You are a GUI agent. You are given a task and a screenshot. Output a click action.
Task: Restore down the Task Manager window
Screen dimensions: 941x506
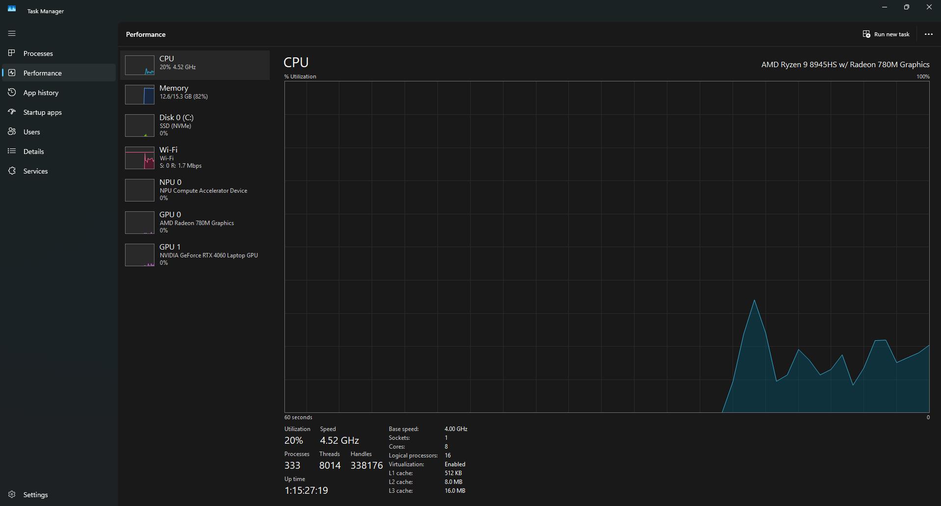click(x=907, y=7)
